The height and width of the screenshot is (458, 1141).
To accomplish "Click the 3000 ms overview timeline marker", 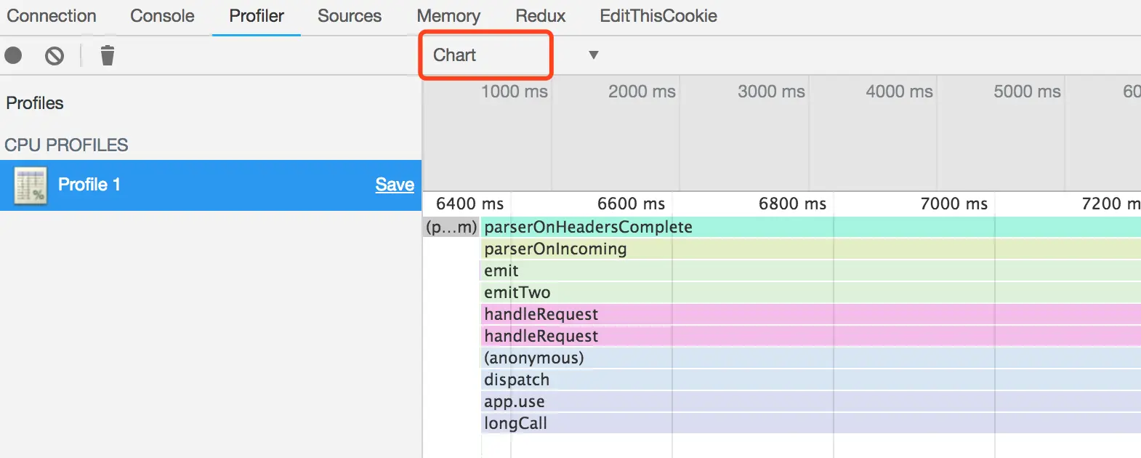I will (771, 92).
